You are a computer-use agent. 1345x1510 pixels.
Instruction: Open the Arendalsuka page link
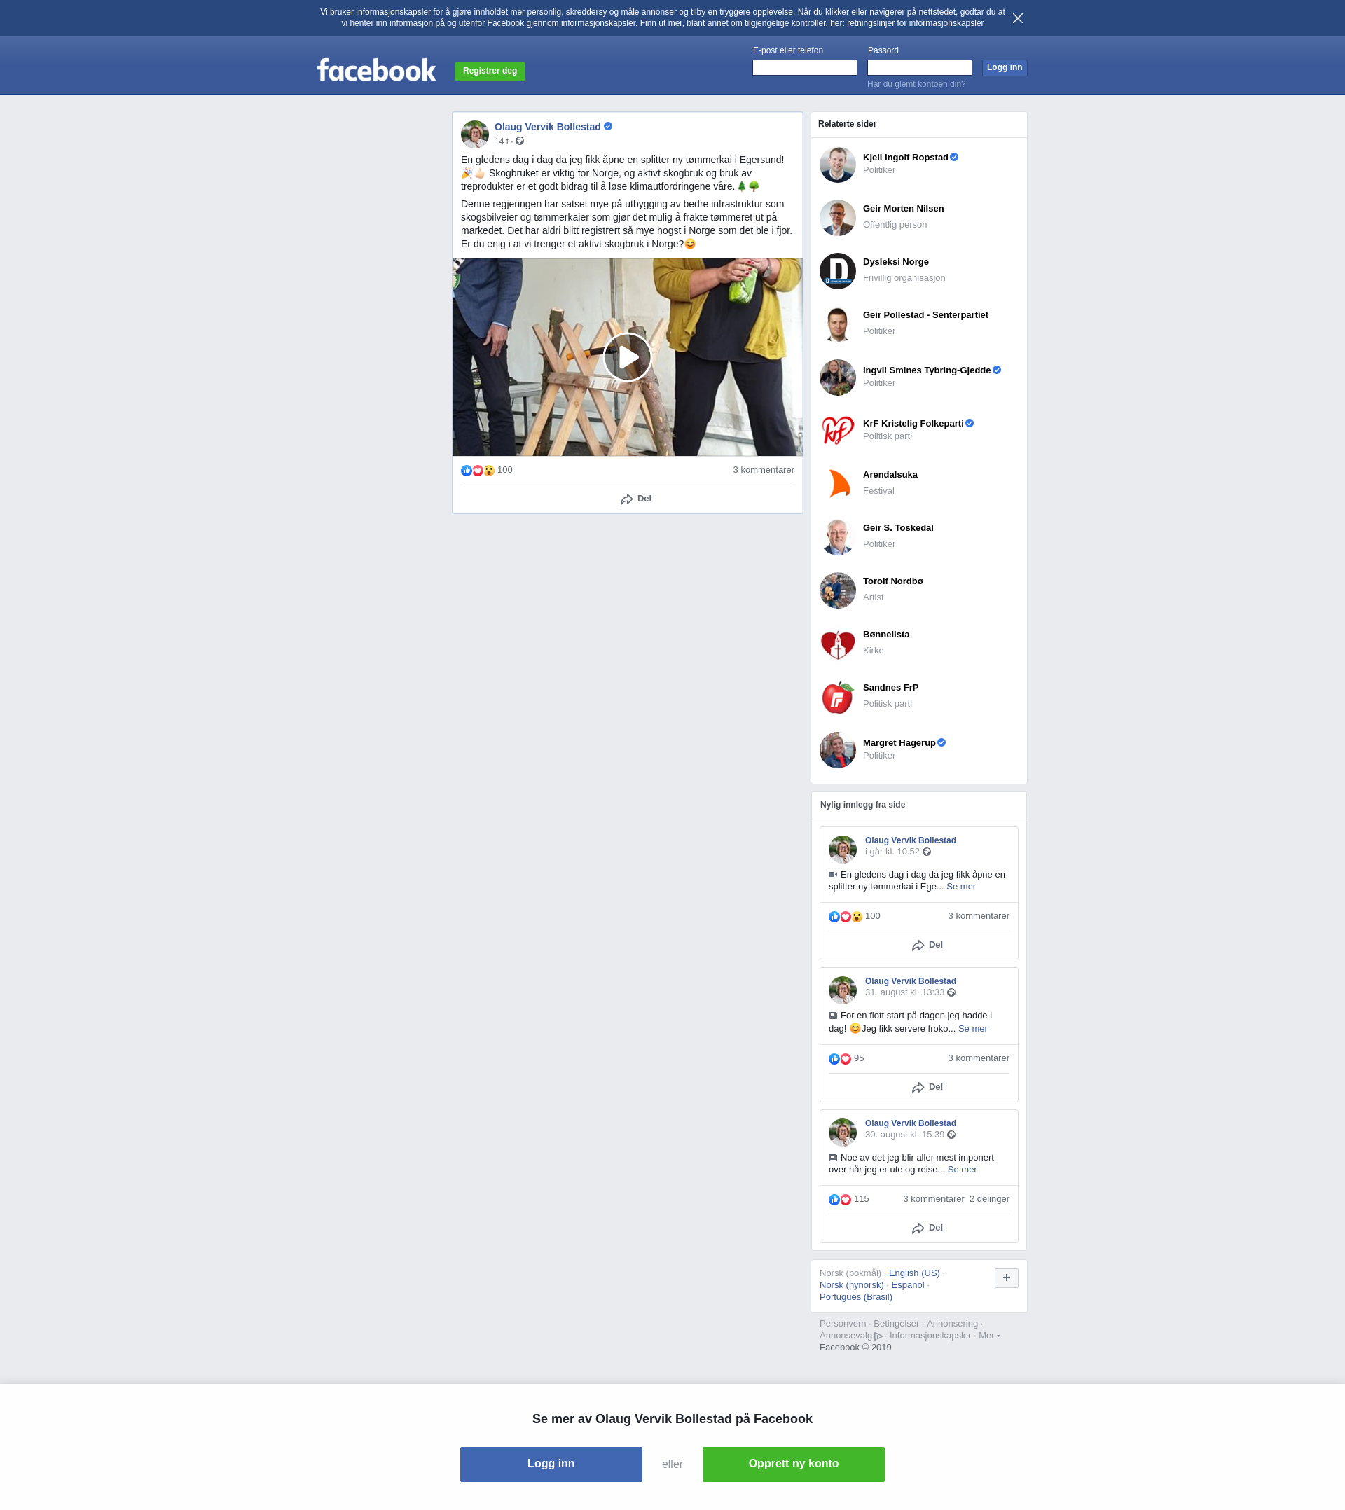click(x=890, y=475)
